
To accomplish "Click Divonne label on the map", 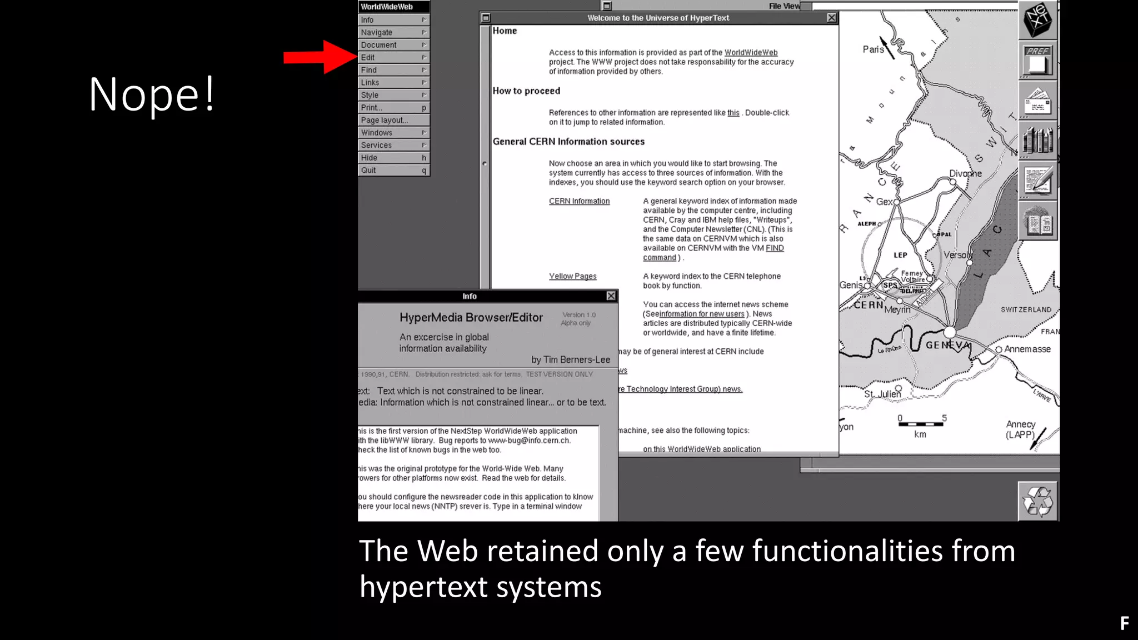I will point(965,173).
